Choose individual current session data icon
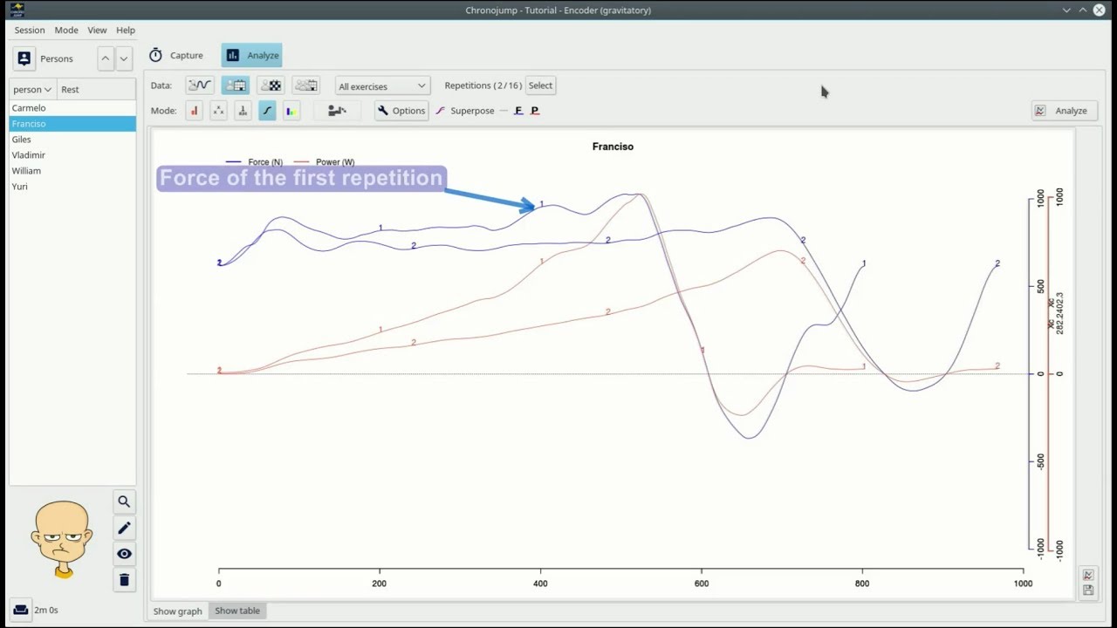Image resolution: width=1117 pixels, height=628 pixels. pos(236,85)
